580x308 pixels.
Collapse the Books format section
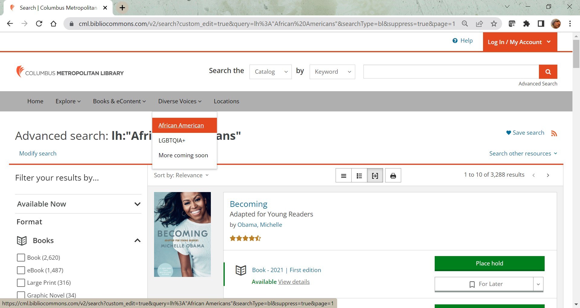137,240
